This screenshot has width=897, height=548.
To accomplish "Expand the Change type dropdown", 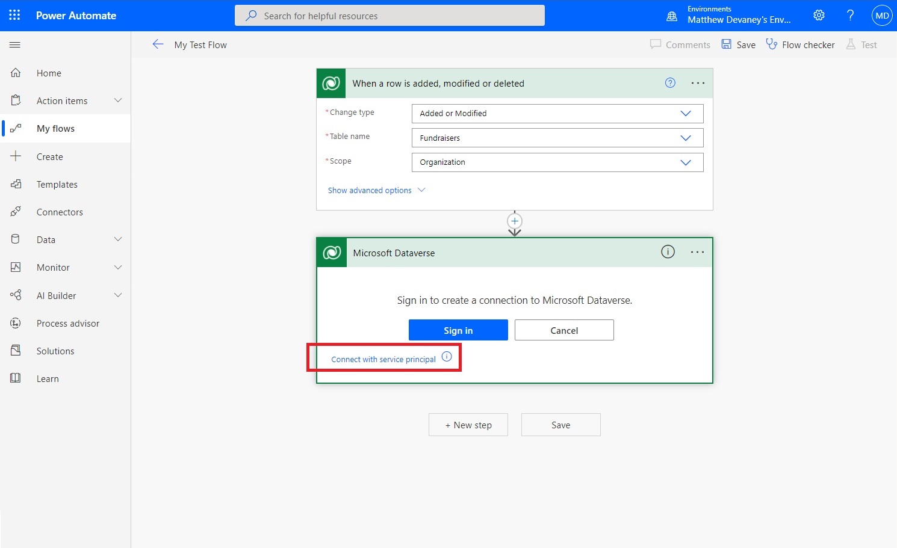I will tap(685, 113).
